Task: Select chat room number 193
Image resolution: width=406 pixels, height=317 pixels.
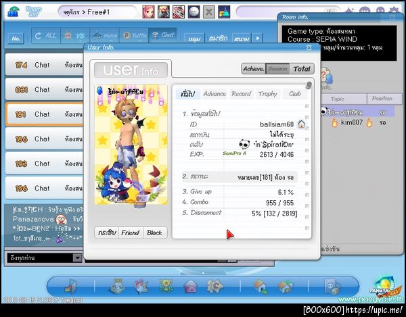Action: coord(44,164)
